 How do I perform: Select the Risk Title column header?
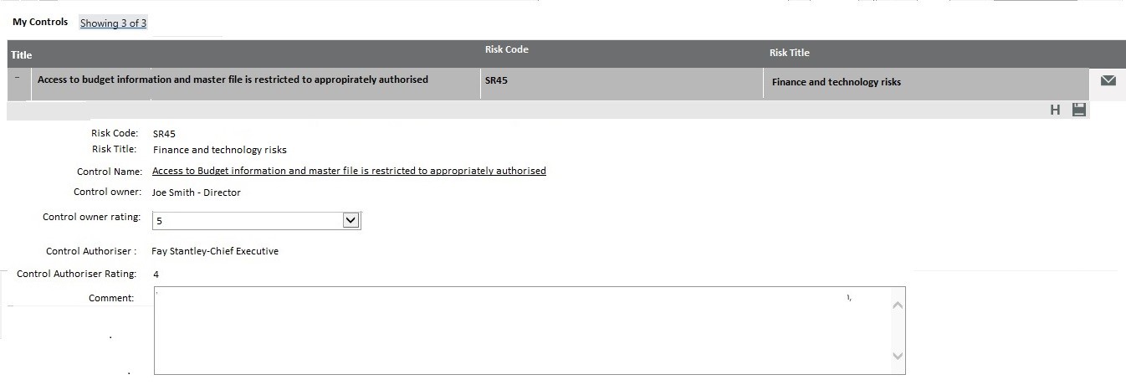coord(789,53)
